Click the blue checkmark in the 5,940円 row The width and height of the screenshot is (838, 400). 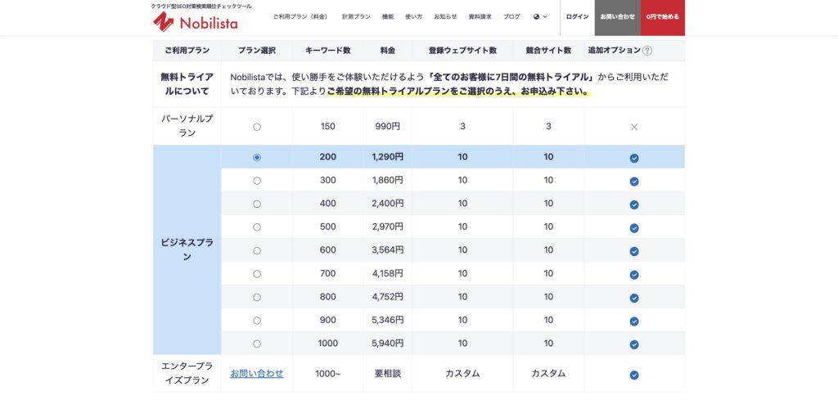[x=634, y=344]
